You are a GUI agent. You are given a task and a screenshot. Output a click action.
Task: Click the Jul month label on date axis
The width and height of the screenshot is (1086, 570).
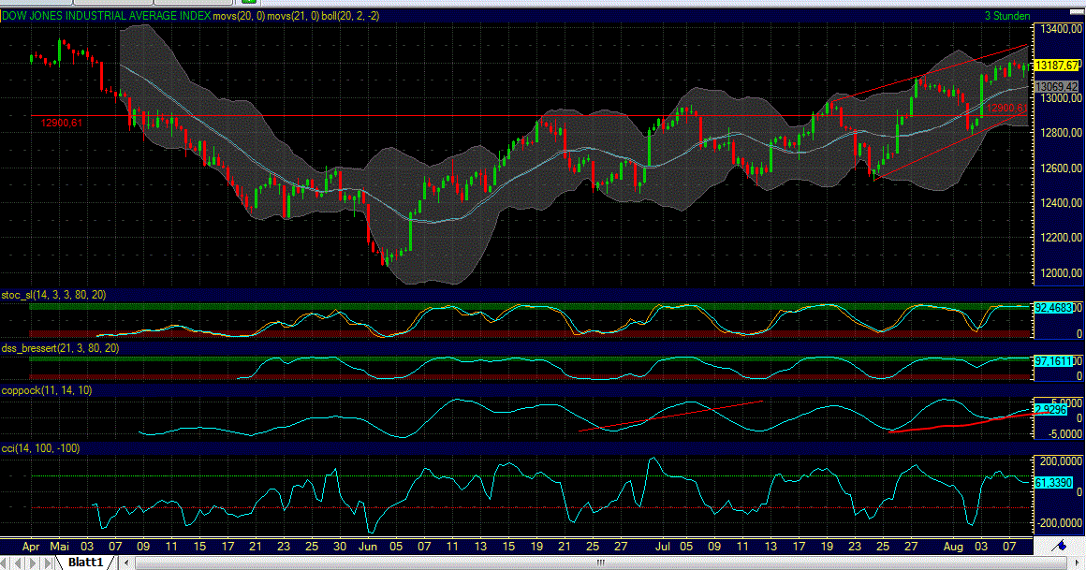coord(663,547)
